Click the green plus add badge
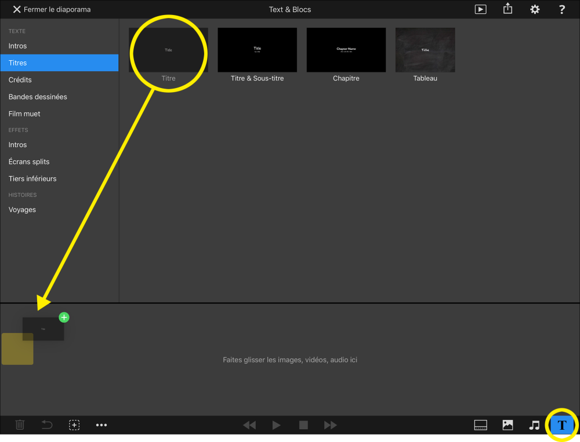The image size is (580, 442). [x=64, y=317]
